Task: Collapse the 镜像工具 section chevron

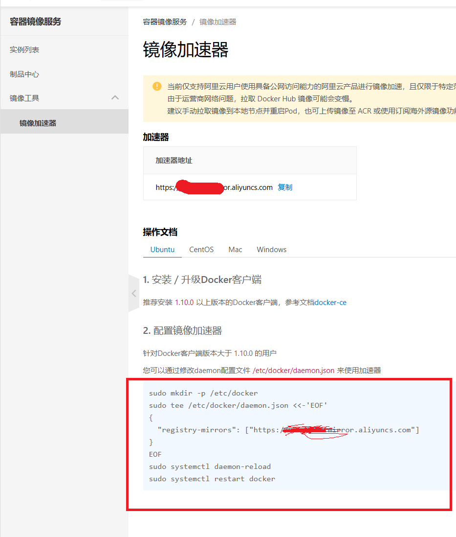Action: tap(115, 98)
